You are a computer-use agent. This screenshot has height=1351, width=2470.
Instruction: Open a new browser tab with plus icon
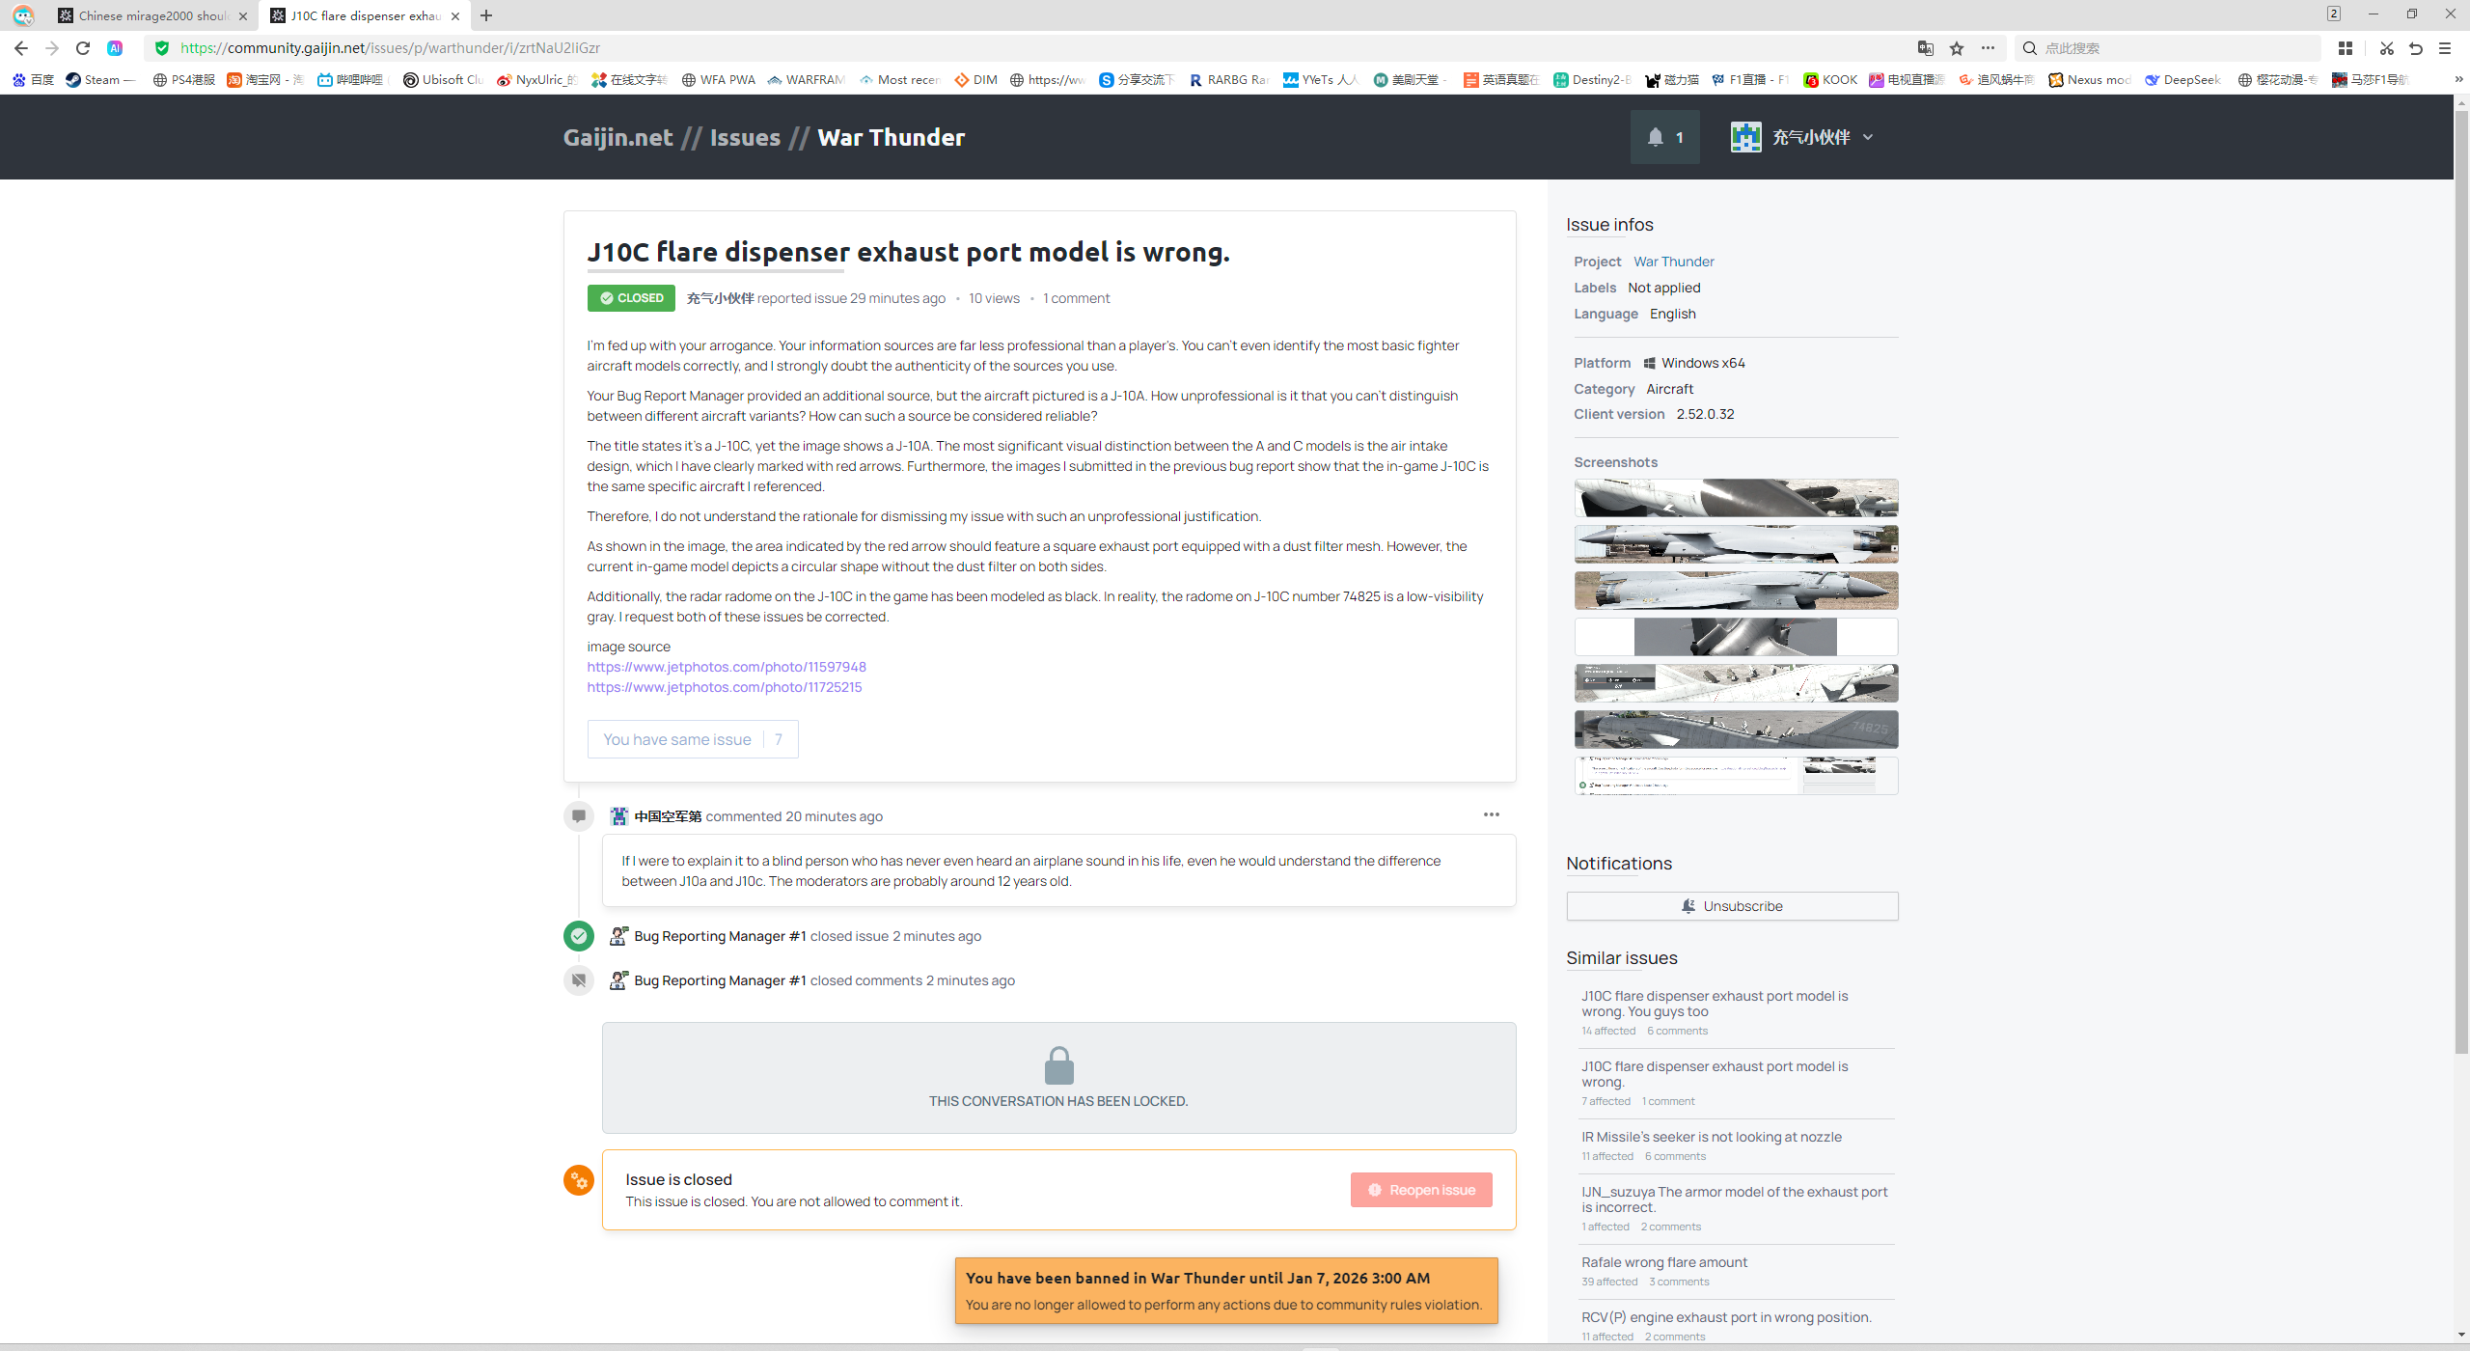[486, 15]
